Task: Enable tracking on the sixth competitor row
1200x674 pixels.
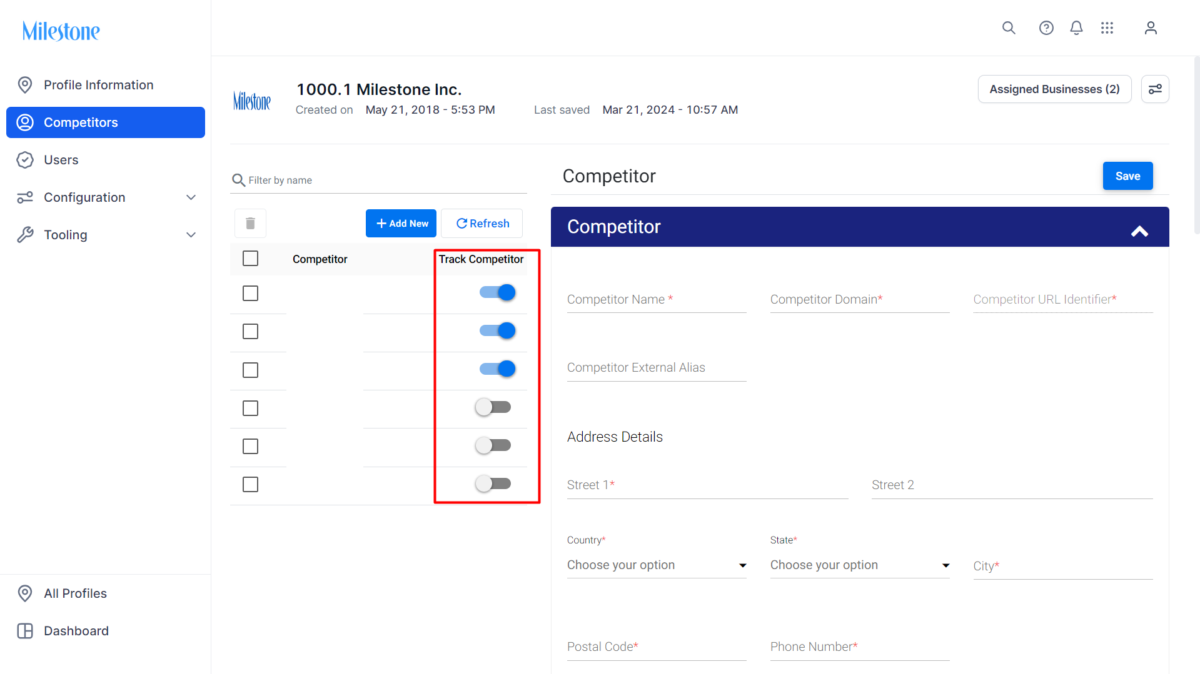Action: 493,483
